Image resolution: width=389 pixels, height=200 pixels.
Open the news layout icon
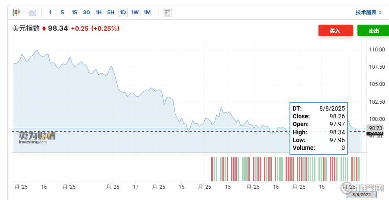point(167,13)
